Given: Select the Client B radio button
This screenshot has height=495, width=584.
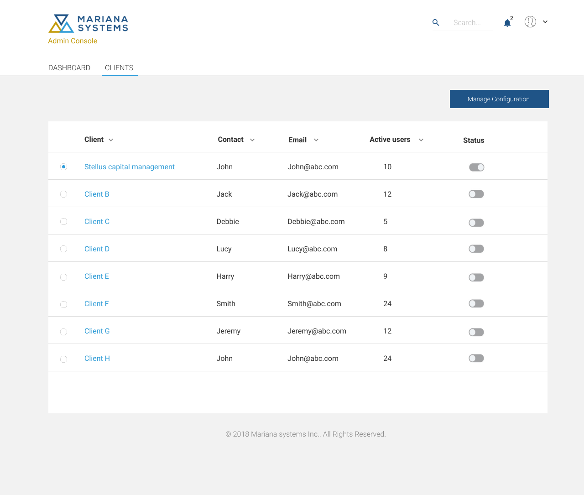Looking at the screenshot, I should pyautogui.click(x=63, y=194).
